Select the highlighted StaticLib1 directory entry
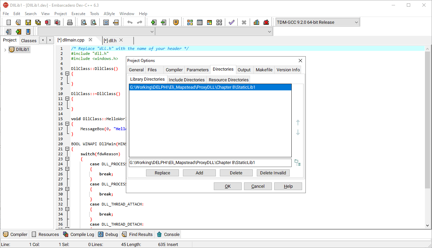The width and height of the screenshot is (432, 248). pyautogui.click(x=210, y=87)
